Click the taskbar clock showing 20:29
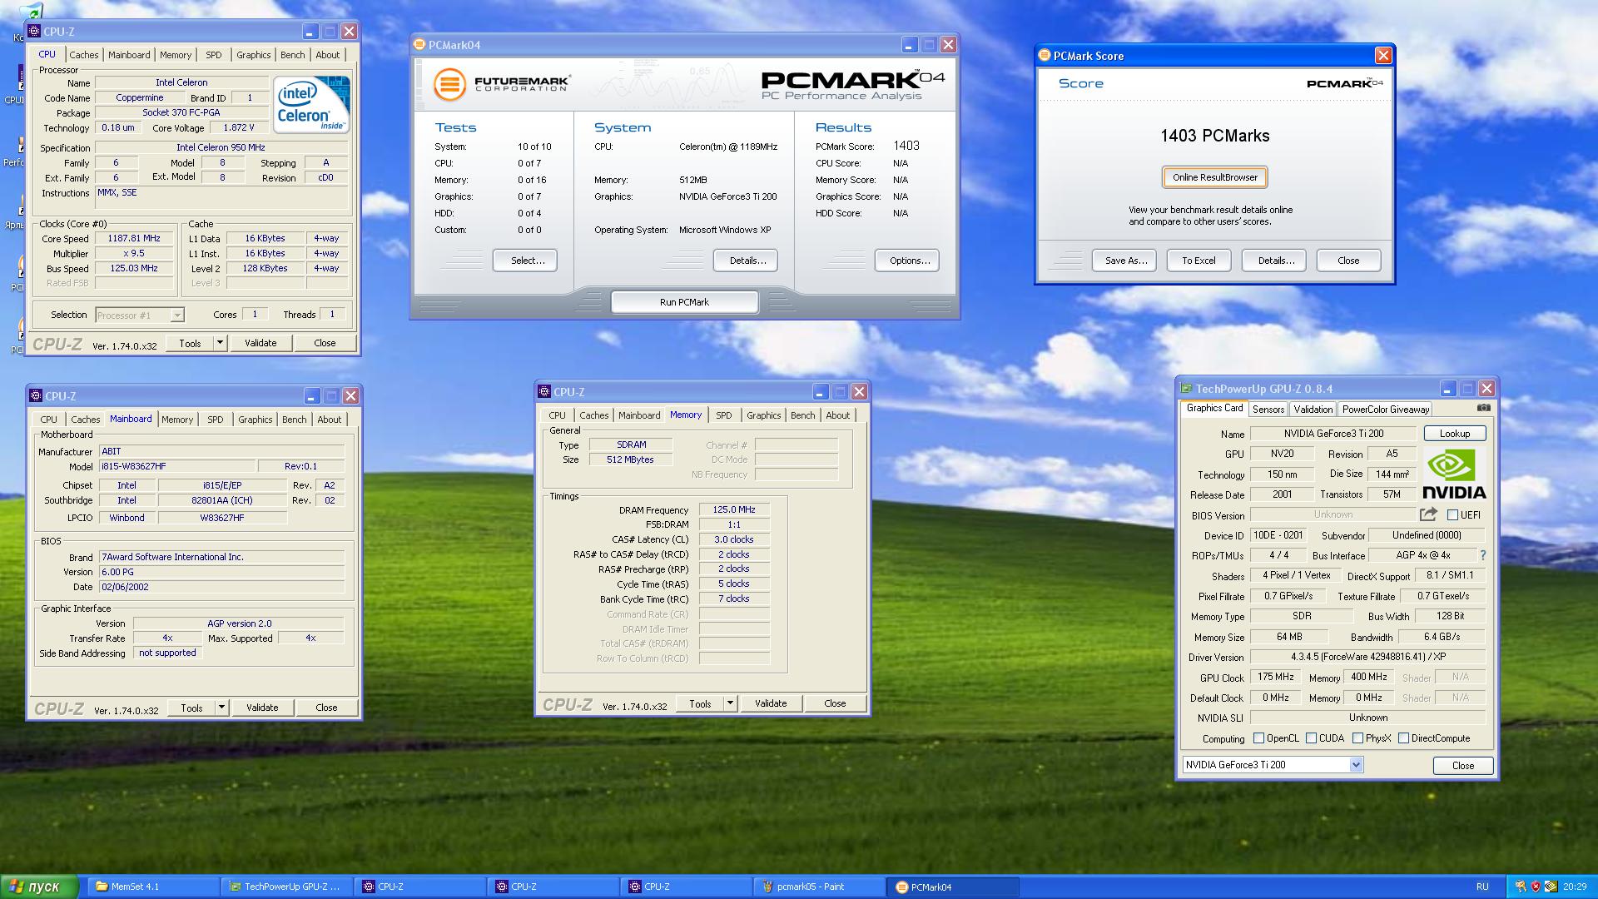This screenshot has height=899, width=1598. click(1575, 887)
